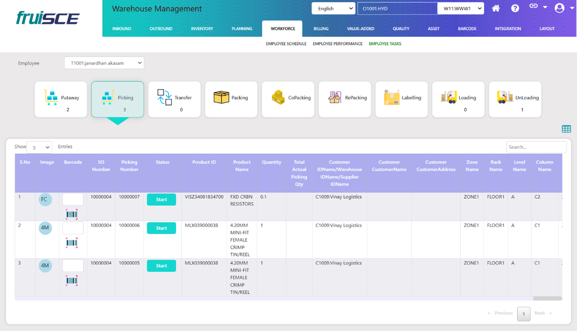Expand the English language dropdown
The width and height of the screenshot is (577, 331).
[x=333, y=8]
